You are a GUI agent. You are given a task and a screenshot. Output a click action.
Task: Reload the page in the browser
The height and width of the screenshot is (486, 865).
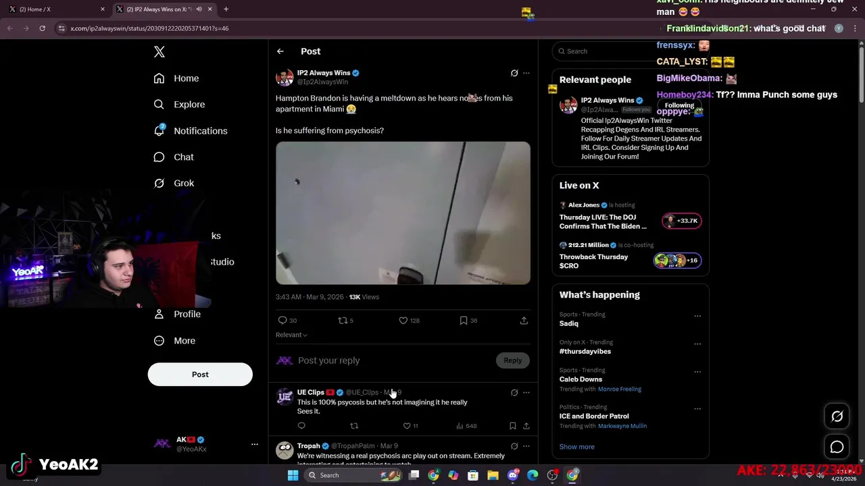click(42, 28)
